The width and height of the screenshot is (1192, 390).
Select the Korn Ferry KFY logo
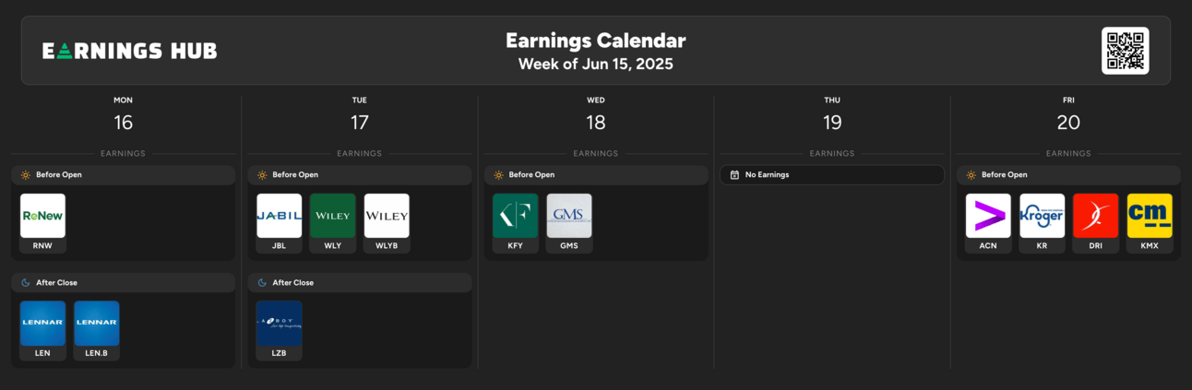(515, 216)
